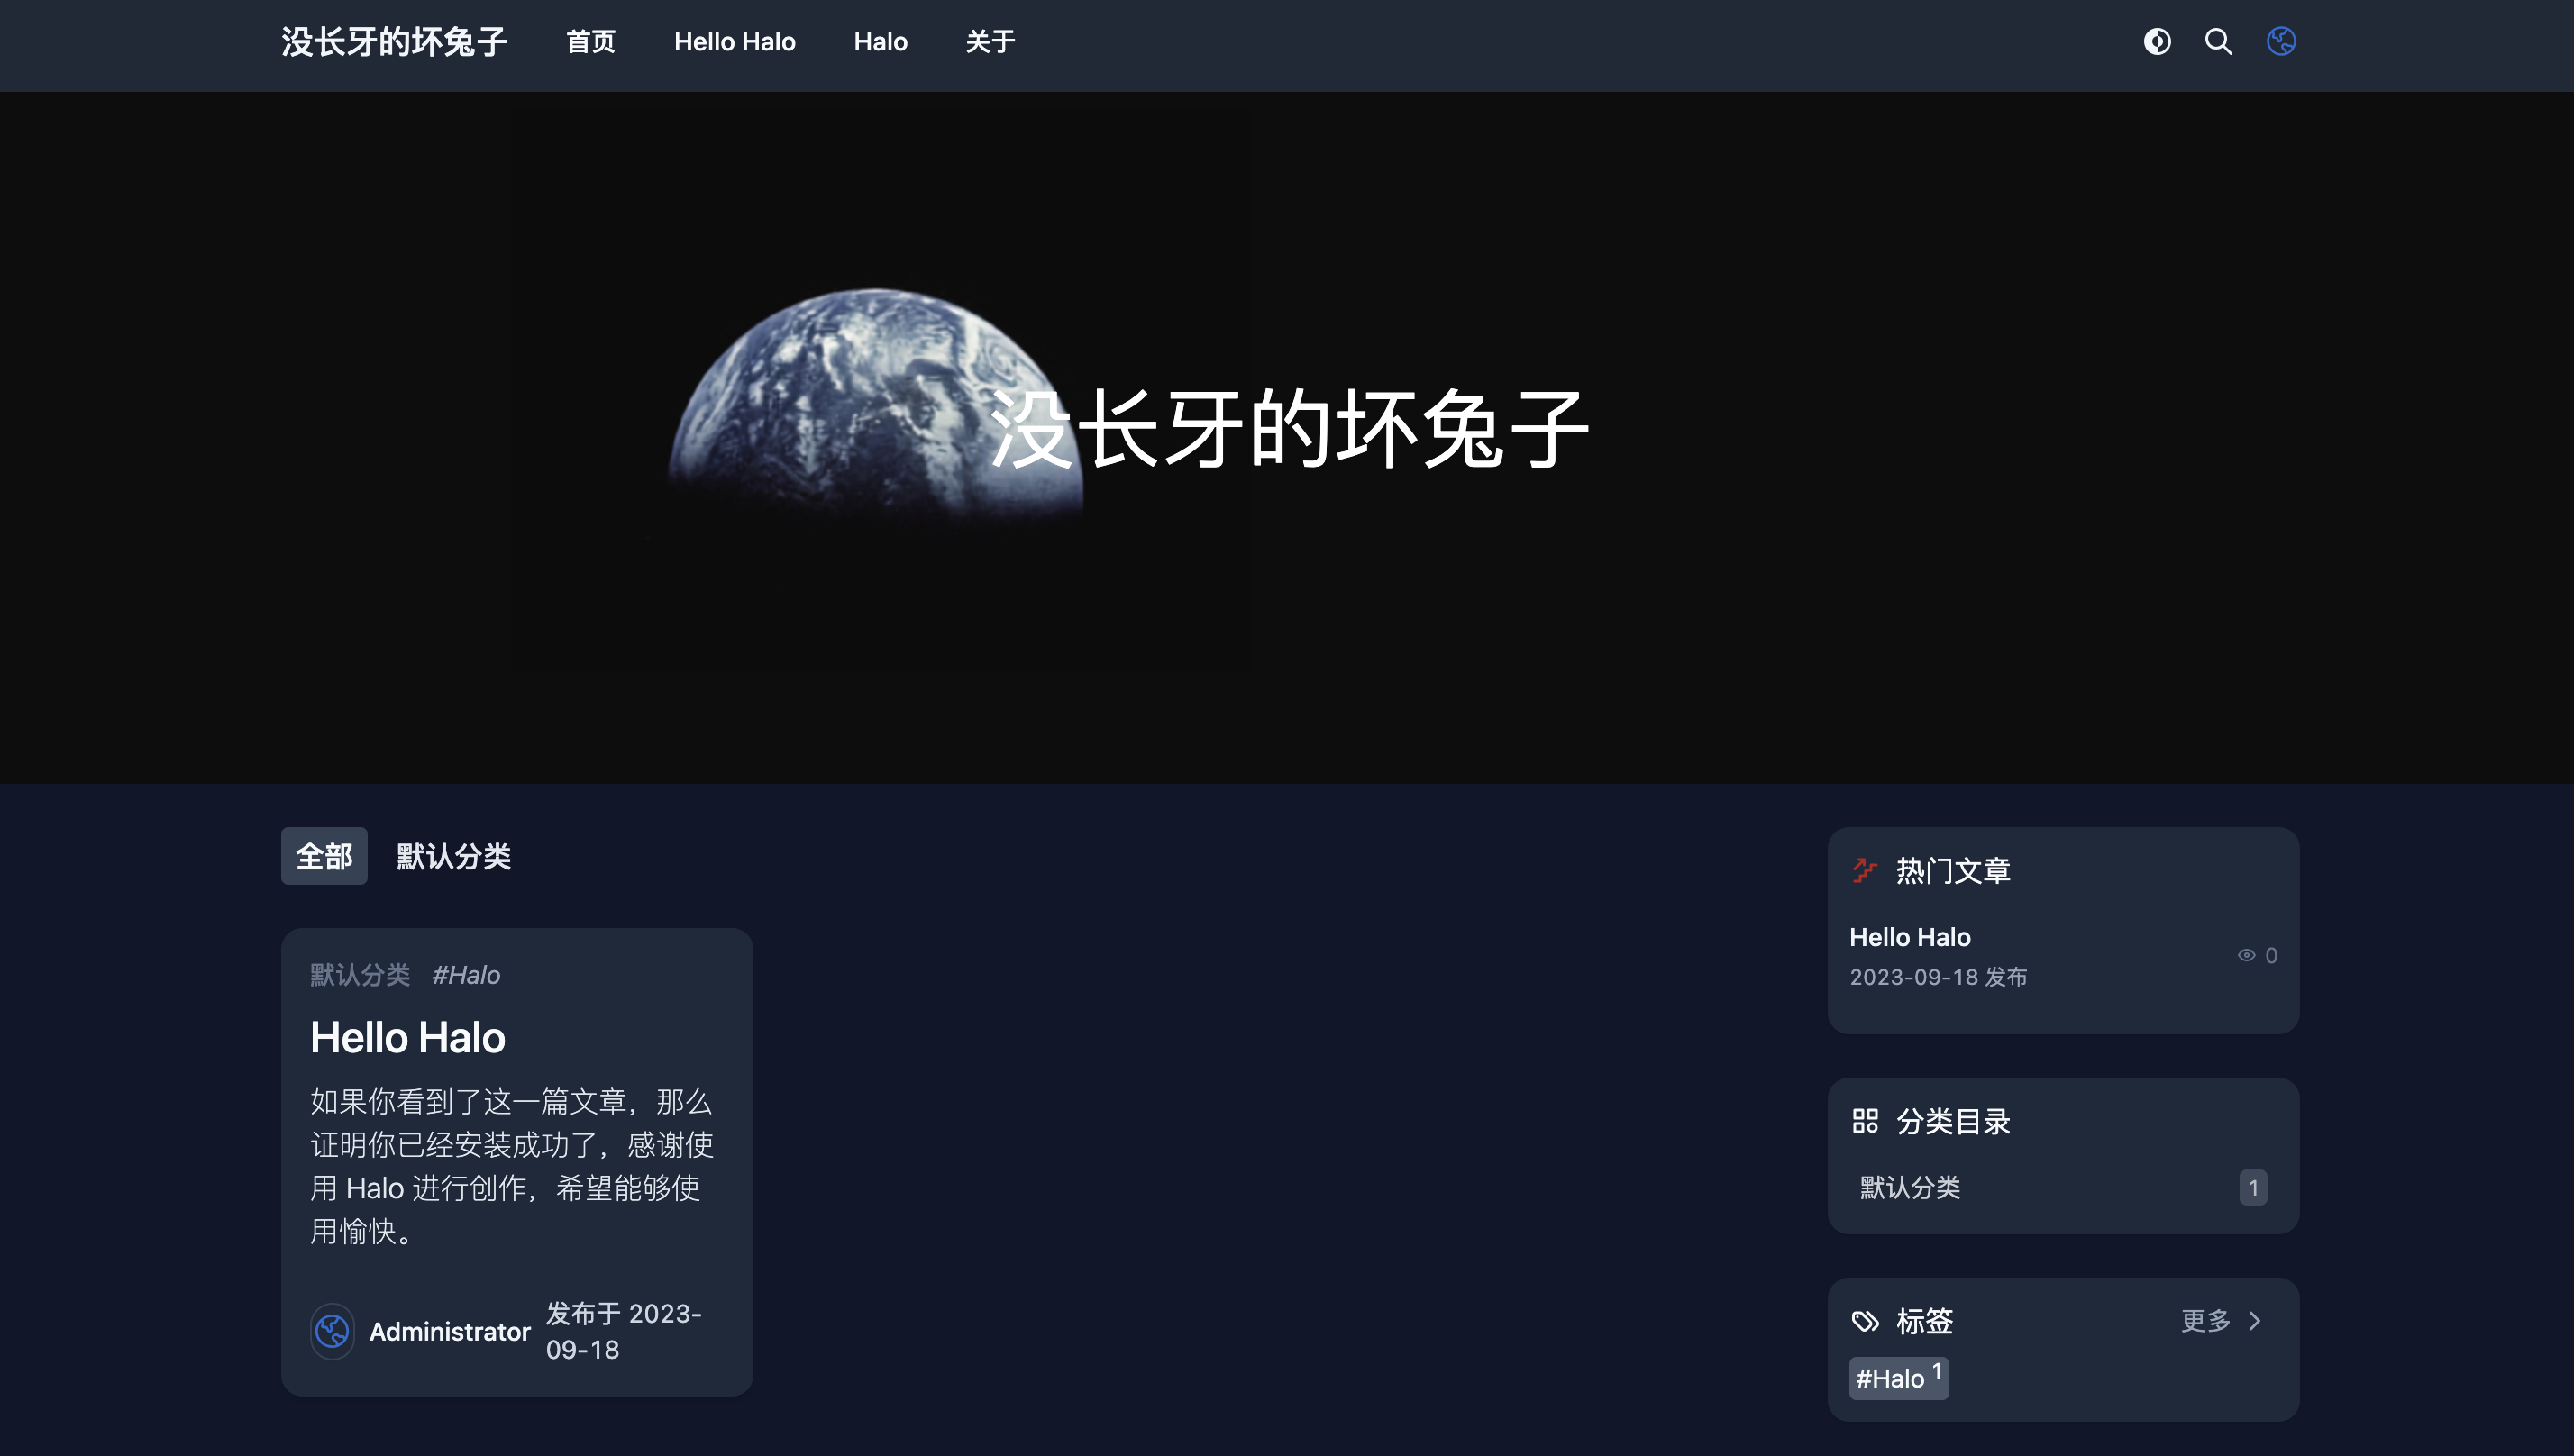
Task: Click the tag icon beside 标签
Action: click(1865, 1321)
